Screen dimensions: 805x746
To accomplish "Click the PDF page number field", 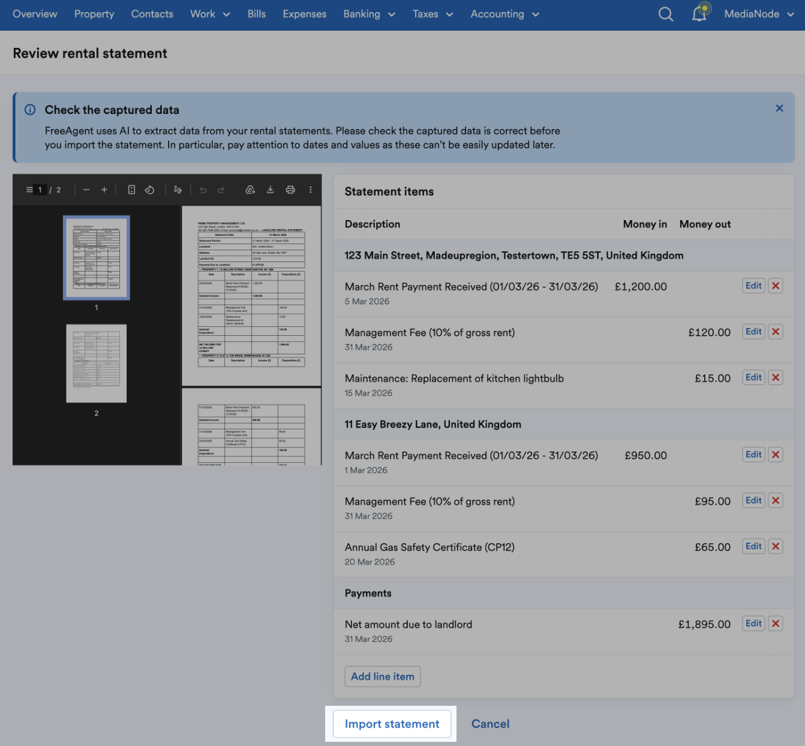I will [x=40, y=189].
